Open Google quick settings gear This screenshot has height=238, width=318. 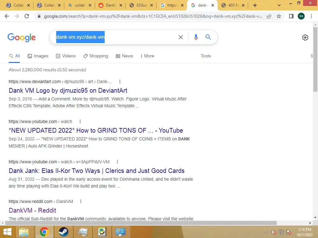305,37
